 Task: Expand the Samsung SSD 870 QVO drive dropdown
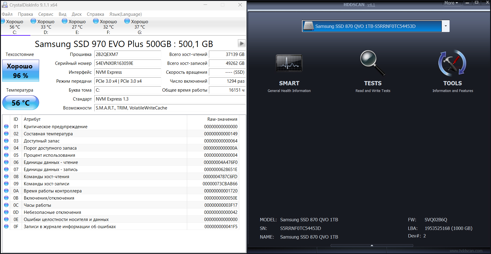coord(445,26)
